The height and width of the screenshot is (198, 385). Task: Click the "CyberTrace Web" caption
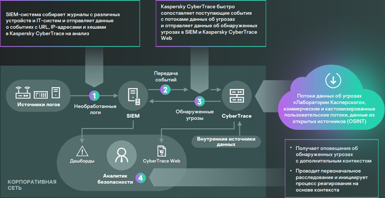click(162, 161)
